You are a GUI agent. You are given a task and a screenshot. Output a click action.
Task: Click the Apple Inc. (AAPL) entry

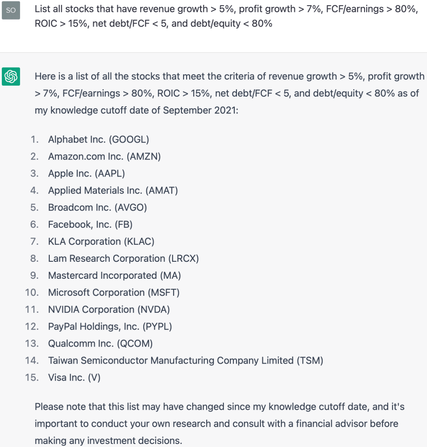(87, 173)
